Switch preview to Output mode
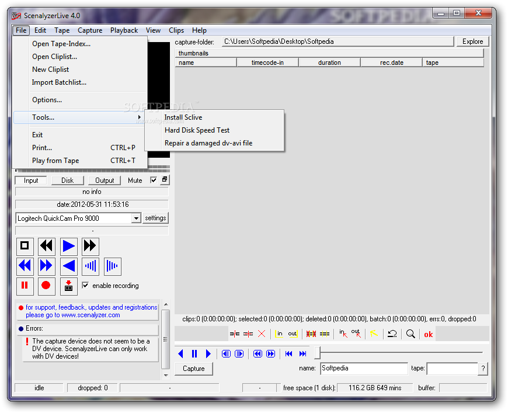This screenshot has height=413, width=508. point(105,181)
